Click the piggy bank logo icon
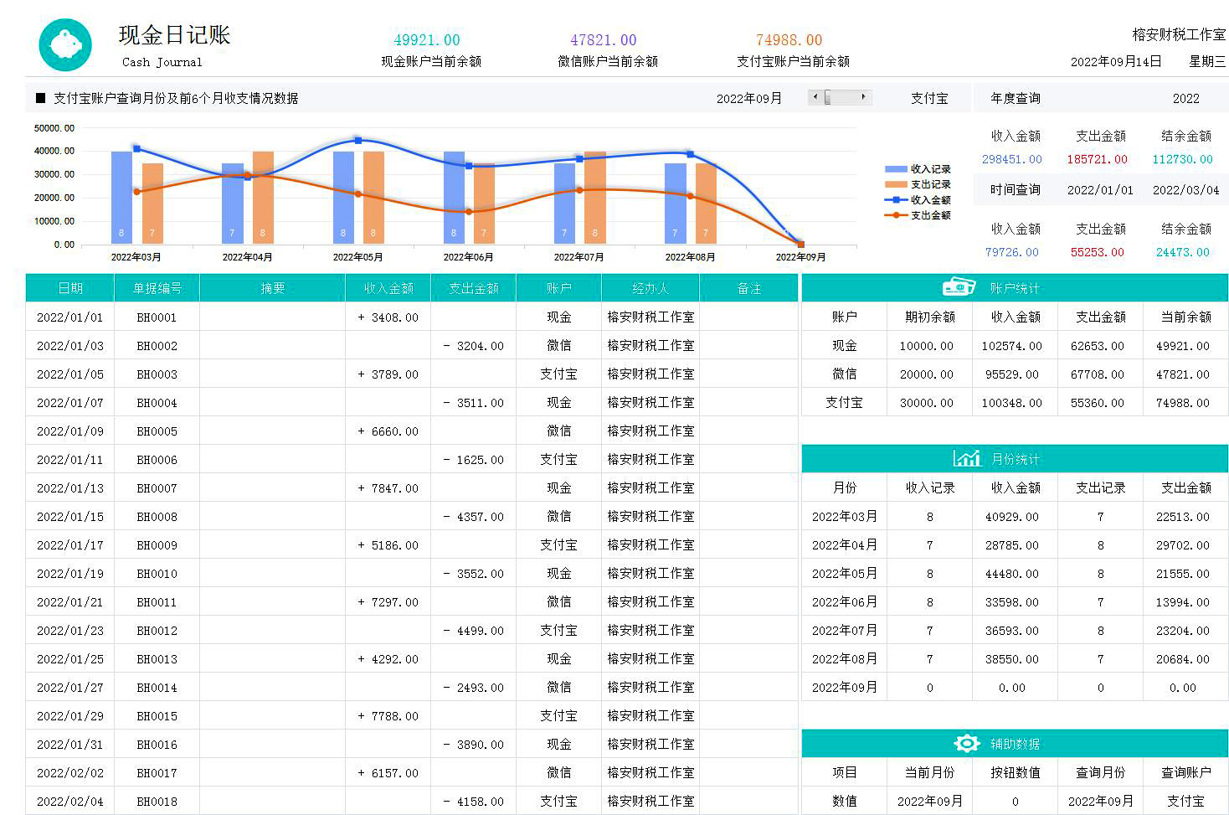The image size is (1229, 815). click(65, 44)
